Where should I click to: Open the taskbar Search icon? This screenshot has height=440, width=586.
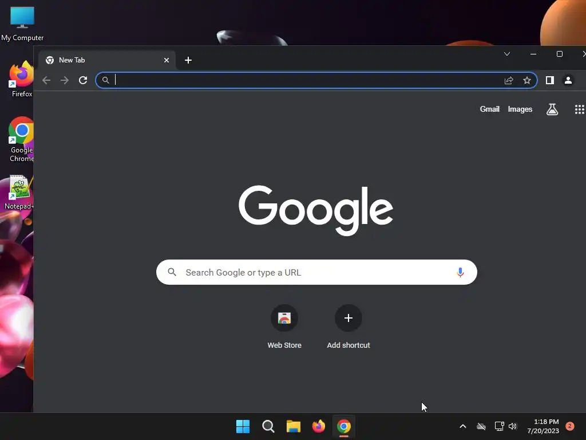click(268, 426)
